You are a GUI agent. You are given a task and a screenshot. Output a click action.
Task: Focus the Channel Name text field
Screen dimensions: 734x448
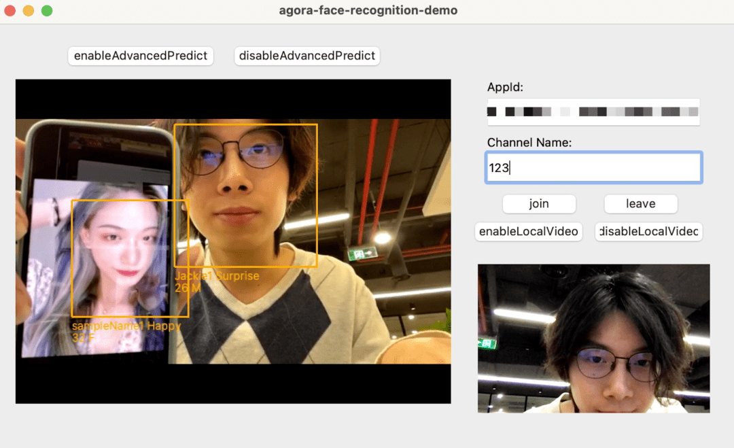click(593, 168)
